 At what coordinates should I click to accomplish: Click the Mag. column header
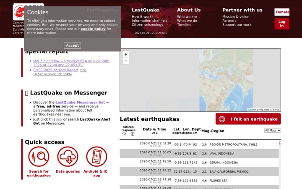206,131
